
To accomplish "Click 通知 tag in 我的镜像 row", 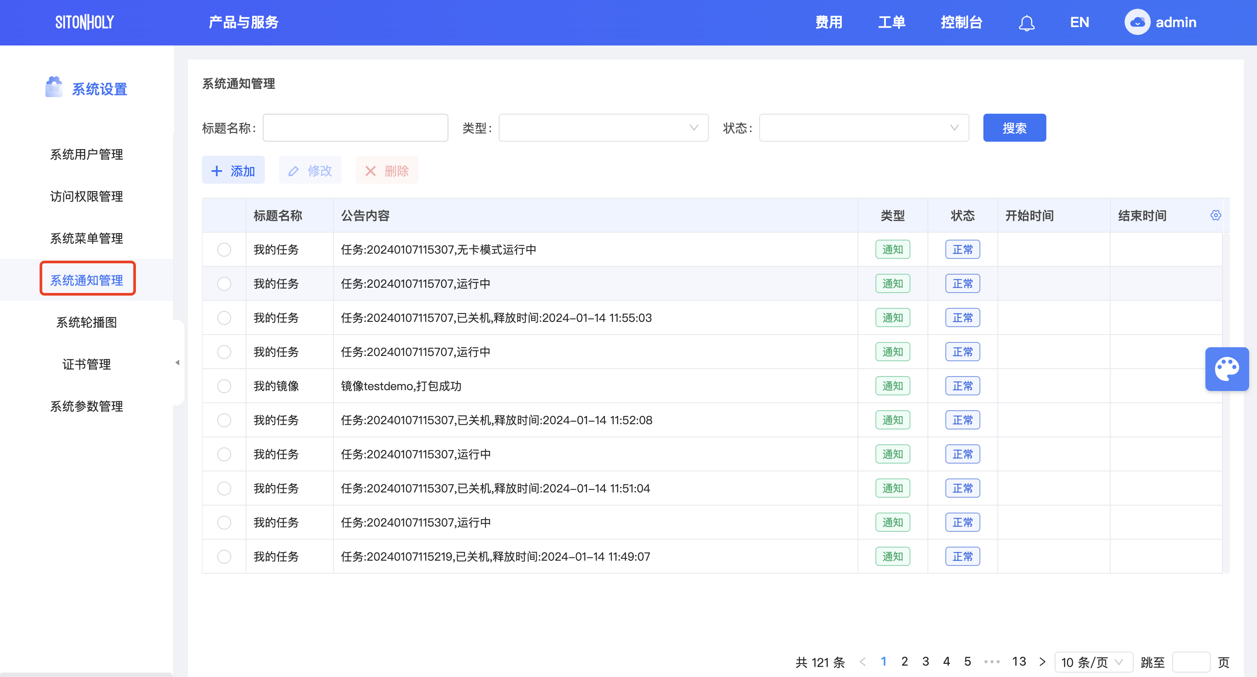I will point(892,386).
